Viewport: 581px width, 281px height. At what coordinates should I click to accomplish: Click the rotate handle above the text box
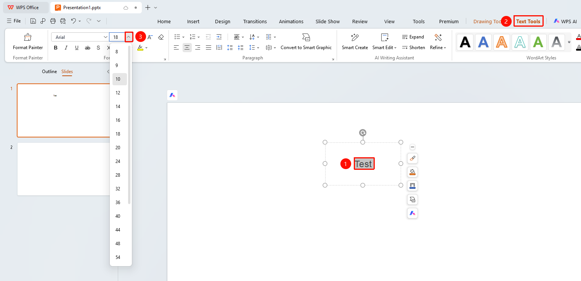pyautogui.click(x=363, y=133)
